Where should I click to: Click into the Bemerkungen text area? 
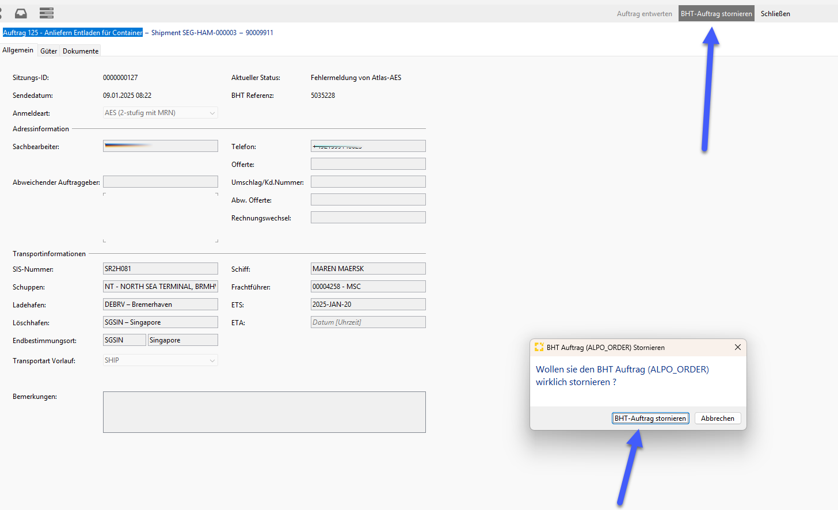point(264,412)
